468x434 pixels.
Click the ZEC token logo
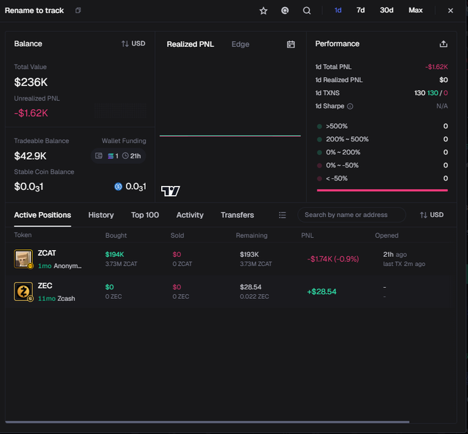[23, 291]
